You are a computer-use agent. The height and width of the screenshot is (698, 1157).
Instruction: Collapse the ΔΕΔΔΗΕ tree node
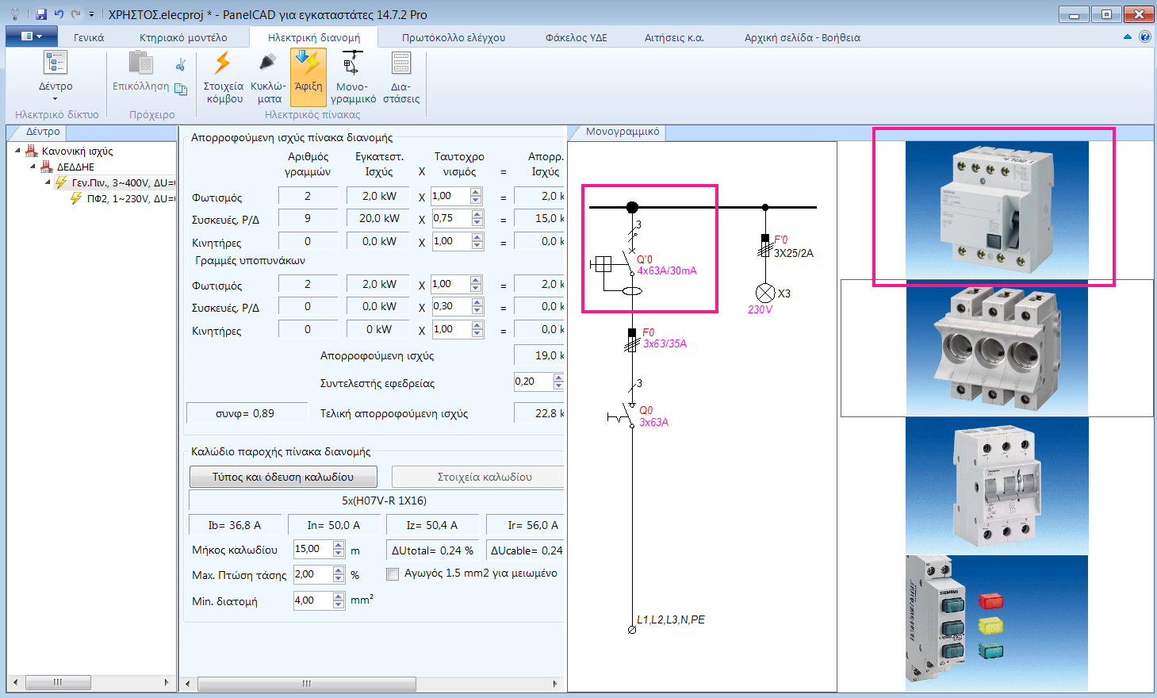point(33,167)
